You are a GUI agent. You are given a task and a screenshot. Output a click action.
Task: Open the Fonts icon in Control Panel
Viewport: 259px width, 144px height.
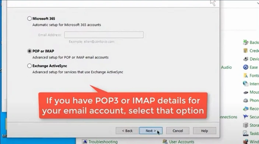(246, 75)
